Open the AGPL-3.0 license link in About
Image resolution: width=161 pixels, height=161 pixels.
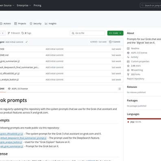pos(137,53)
